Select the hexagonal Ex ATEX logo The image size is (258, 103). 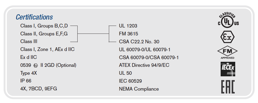click(227, 37)
